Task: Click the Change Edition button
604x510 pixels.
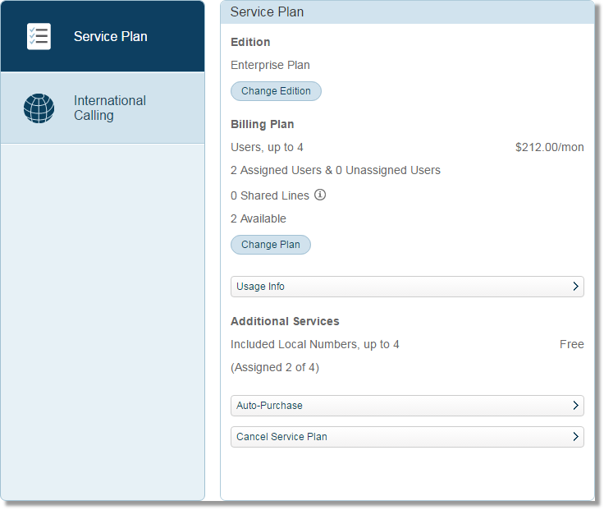Action: 276,91
